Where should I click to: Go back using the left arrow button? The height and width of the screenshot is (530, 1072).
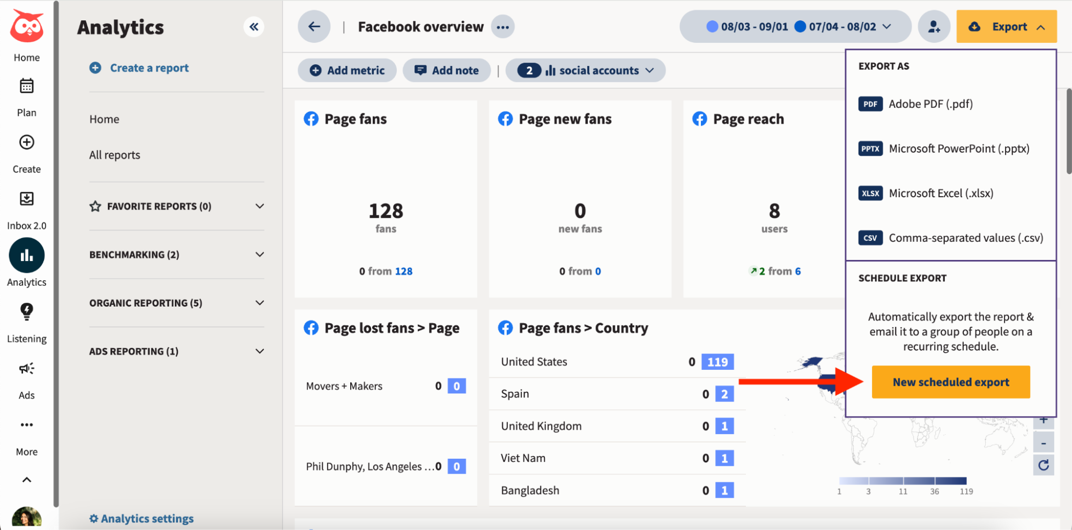[314, 26]
